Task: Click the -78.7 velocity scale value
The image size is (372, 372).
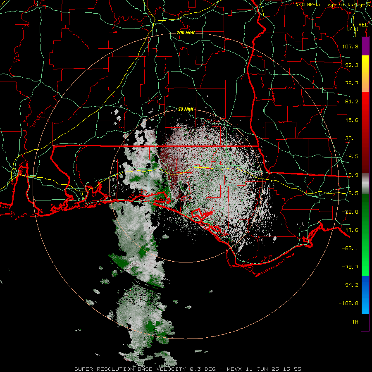Action: pos(350,267)
